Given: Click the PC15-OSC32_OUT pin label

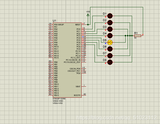Looking at the screenshot, I should tap(72, 62).
